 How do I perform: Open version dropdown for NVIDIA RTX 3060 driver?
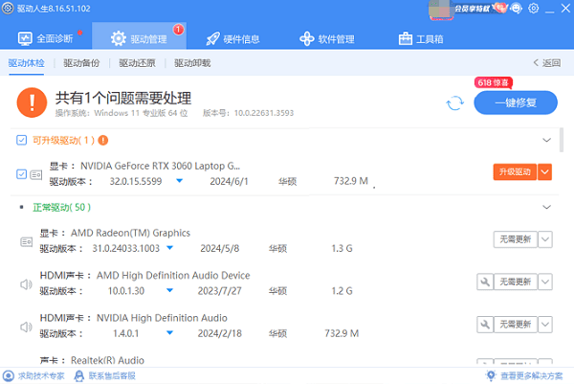[179, 180]
